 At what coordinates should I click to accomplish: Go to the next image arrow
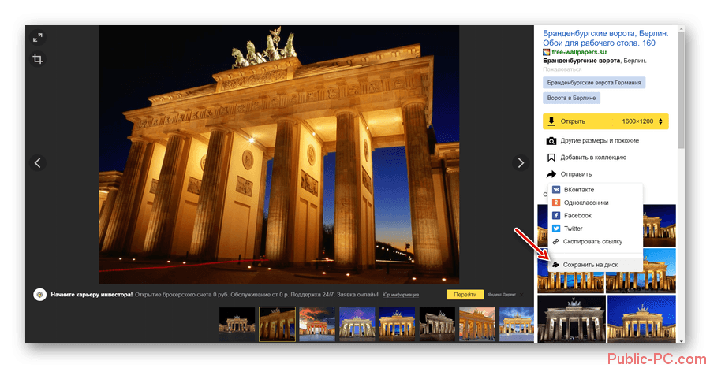click(x=520, y=163)
